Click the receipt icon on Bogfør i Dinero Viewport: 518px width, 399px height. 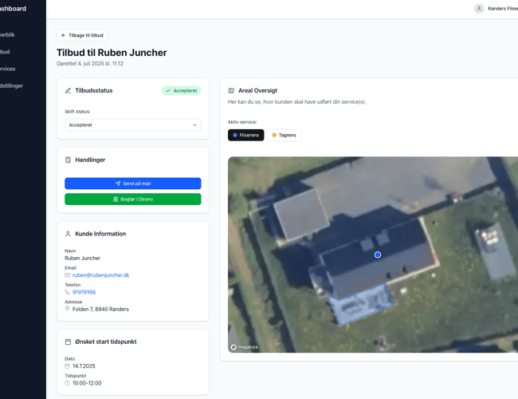(116, 199)
